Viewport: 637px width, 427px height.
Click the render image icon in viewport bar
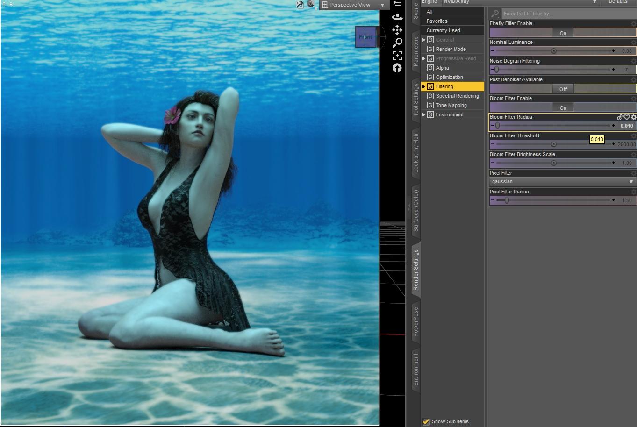pos(300,5)
